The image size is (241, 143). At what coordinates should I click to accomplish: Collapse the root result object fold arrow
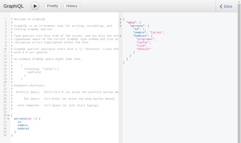coord(120,19)
